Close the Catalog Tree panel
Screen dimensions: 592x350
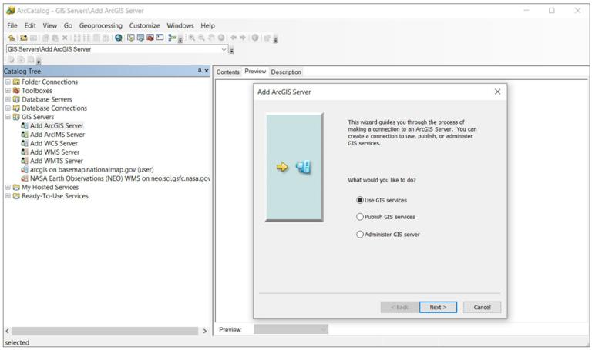pyautogui.click(x=207, y=71)
